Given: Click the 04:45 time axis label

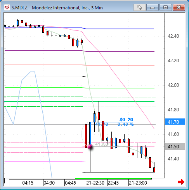Looking at the screenshot, I should [x=70, y=183].
